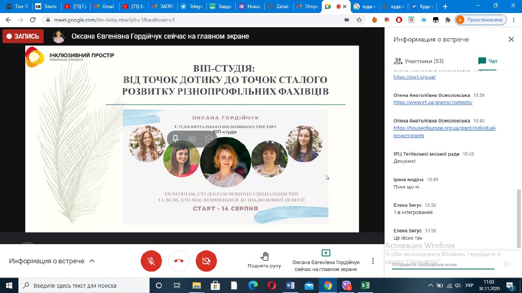Click remove participant icon on overlay
Viewport: 522px width, 293px height.
coord(209,139)
